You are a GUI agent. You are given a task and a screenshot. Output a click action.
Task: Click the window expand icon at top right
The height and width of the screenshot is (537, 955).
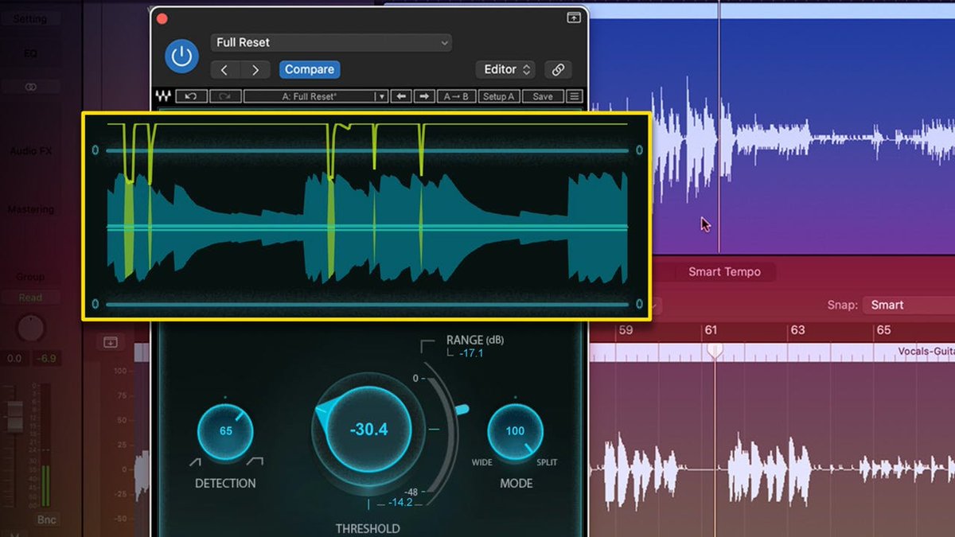(x=574, y=18)
